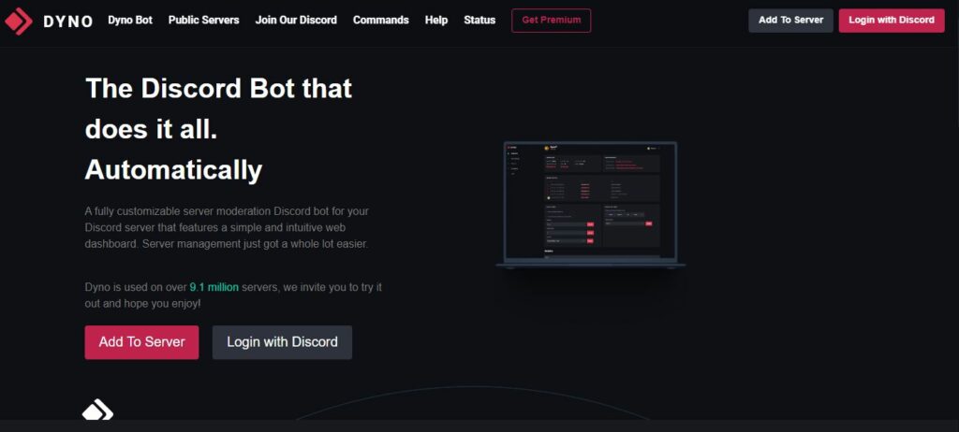Screen dimensions: 959x432
Task: Click the white Dyno icon at page bottom
Action: [x=97, y=410]
